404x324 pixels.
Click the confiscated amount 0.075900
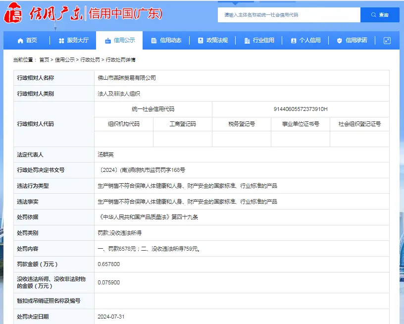tap(109, 282)
